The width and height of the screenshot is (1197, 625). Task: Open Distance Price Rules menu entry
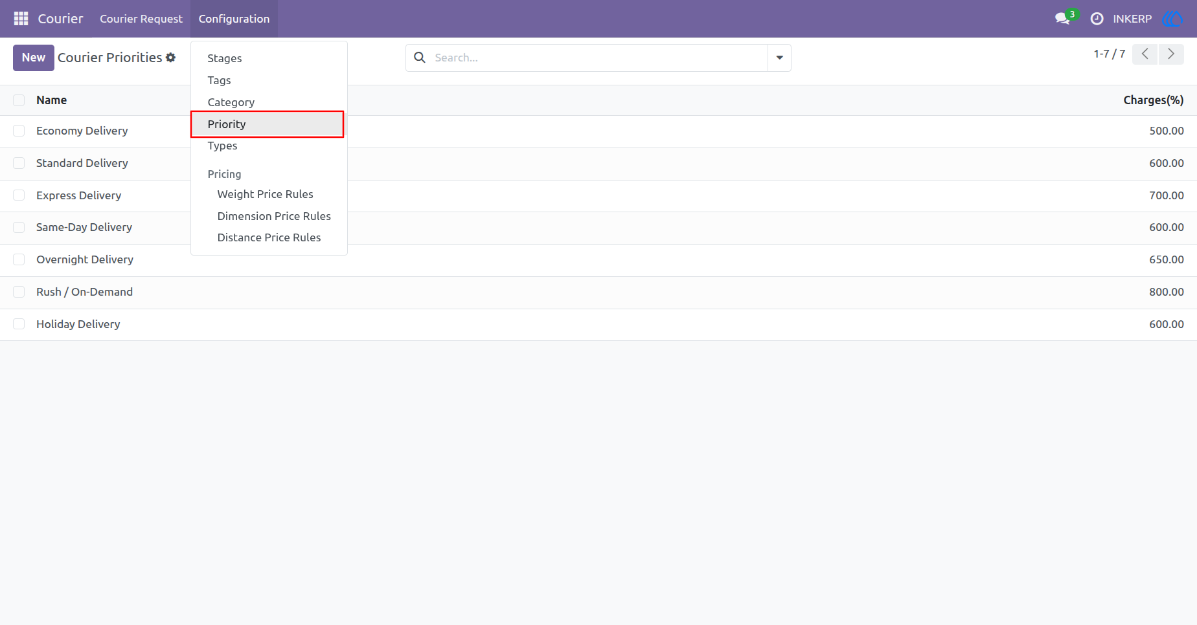pos(269,237)
